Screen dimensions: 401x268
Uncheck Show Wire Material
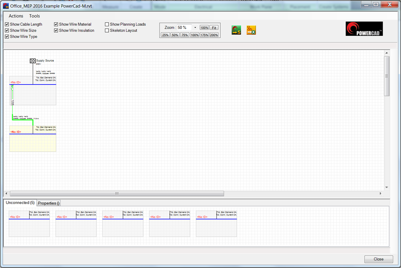click(x=56, y=24)
